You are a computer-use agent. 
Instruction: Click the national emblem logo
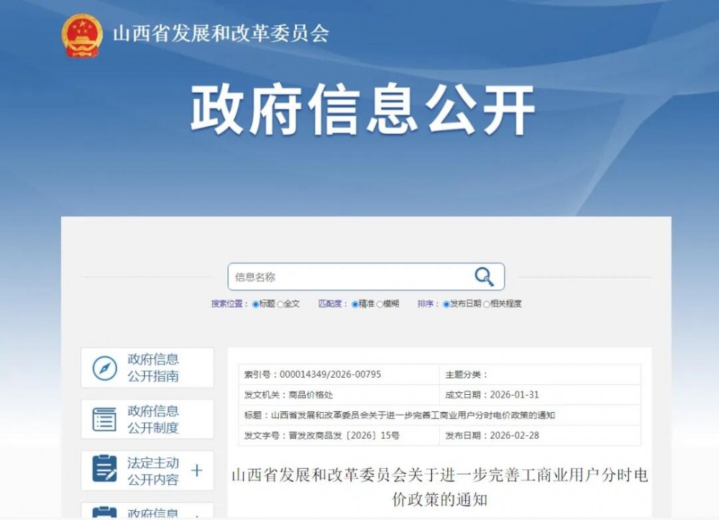[x=82, y=35]
